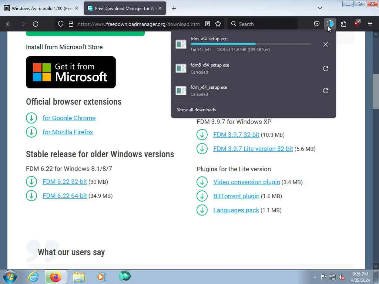This screenshot has width=379, height=284.
Task: Retry the canceled fdm5_x64_setup.exe download
Action: click(326, 68)
